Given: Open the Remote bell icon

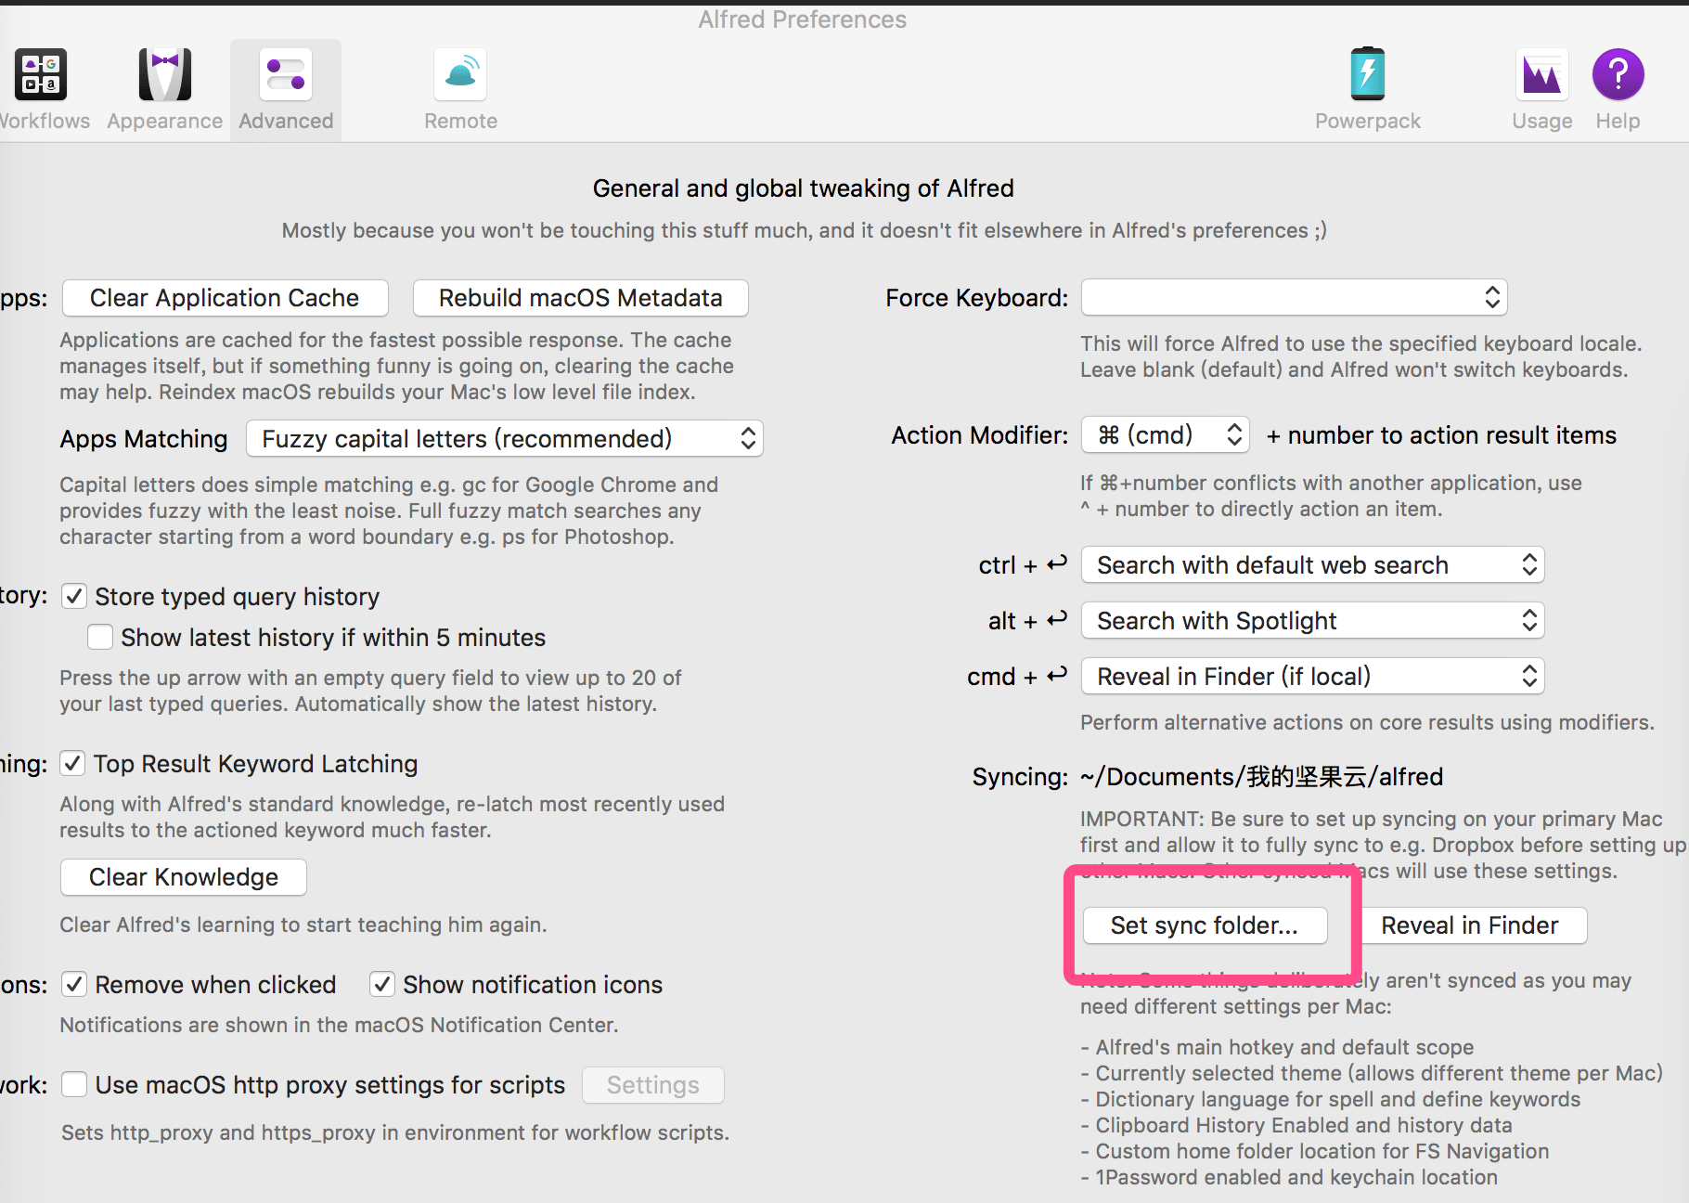Looking at the screenshot, I should 460,74.
